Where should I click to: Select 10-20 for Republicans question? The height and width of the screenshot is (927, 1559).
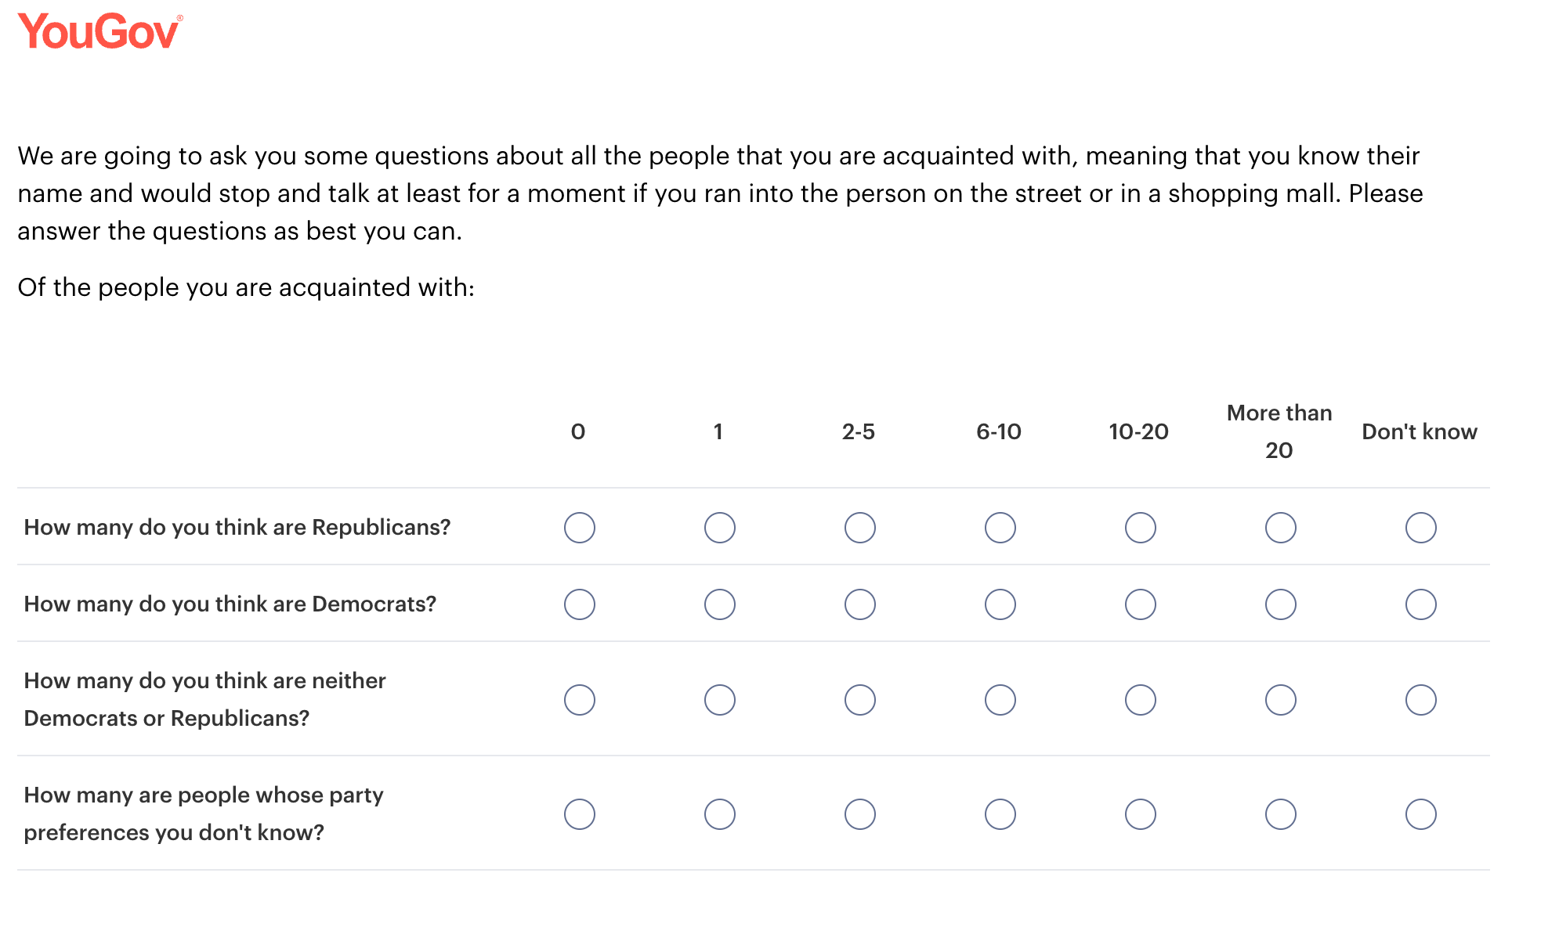(x=1140, y=528)
